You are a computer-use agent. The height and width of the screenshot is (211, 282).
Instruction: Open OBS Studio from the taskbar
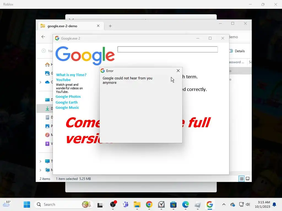[x=113, y=204]
